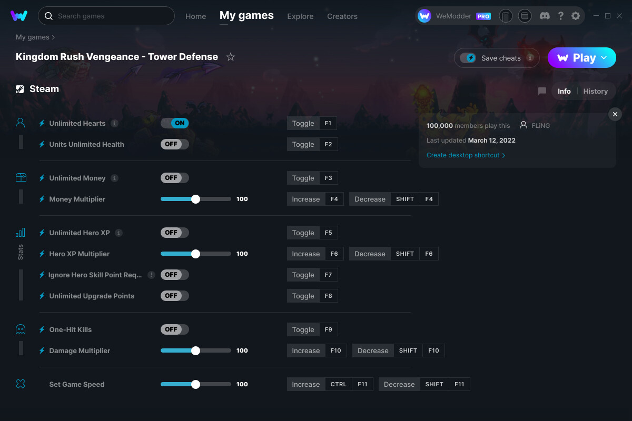Image resolution: width=632 pixels, height=421 pixels.
Task: Click the Steam platform icon
Action: [20, 89]
